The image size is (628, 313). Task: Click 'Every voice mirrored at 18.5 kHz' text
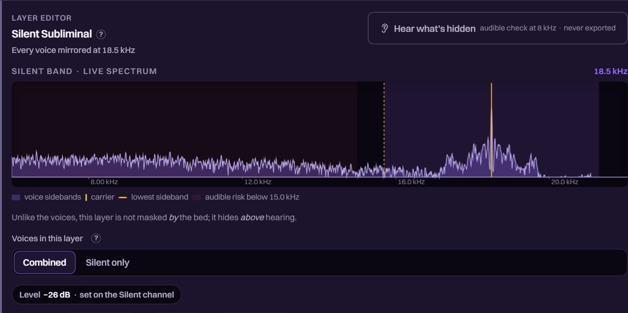[x=74, y=50]
